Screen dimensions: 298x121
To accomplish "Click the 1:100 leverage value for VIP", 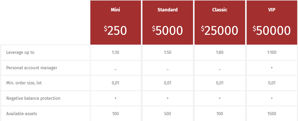I will click(272, 53).
